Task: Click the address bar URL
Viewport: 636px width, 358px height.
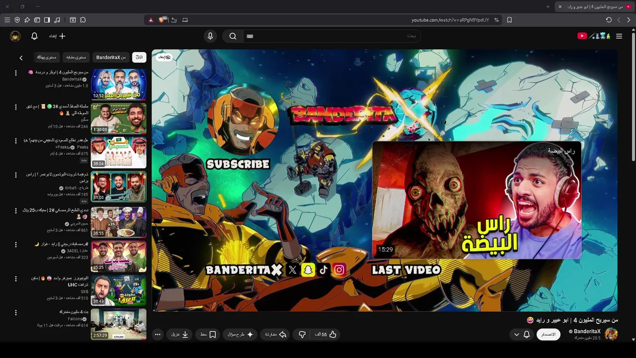Action: pos(450,20)
